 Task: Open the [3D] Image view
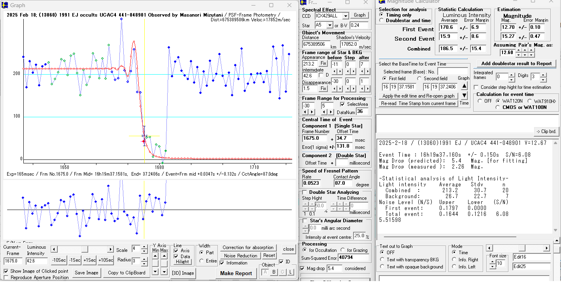coord(183,273)
